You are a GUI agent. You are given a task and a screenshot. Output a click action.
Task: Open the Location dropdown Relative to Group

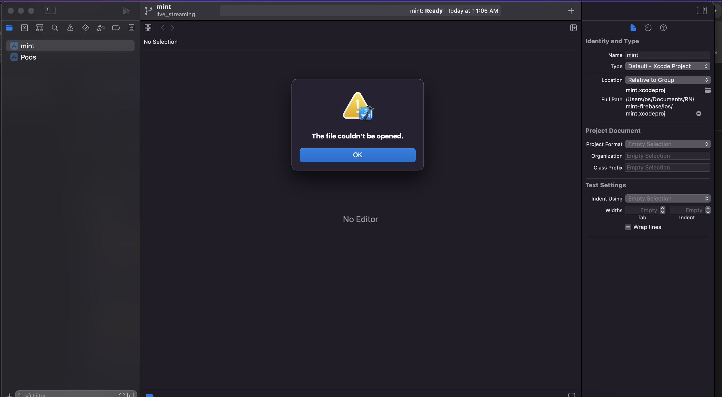pos(668,80)
